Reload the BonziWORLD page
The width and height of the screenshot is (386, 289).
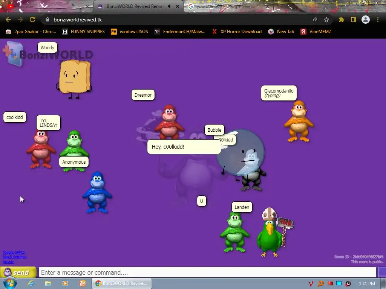coord(32,20)
